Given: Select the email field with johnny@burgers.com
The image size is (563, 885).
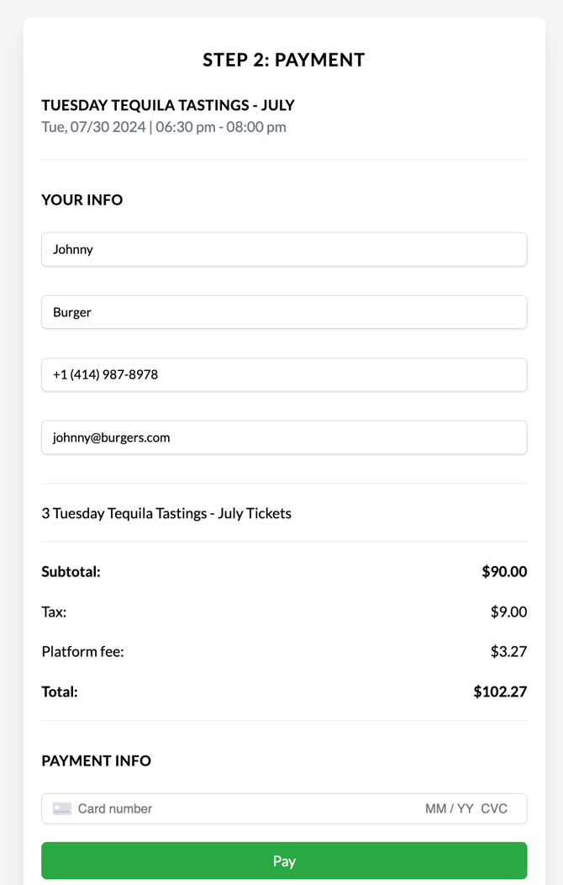Looking at the screenshot, I should pyautogui.click(x=284, y=437).
